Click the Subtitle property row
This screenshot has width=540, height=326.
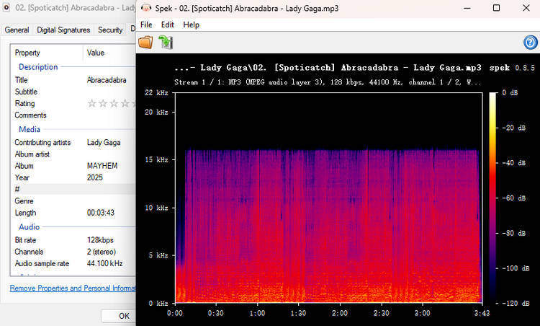pos(73,92)
